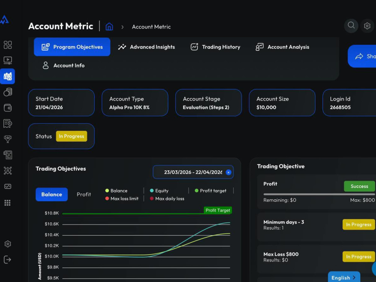Click the green Profit Target chart label
The image size is (376, 282).
pyautogui.click(x=218, y=210)
